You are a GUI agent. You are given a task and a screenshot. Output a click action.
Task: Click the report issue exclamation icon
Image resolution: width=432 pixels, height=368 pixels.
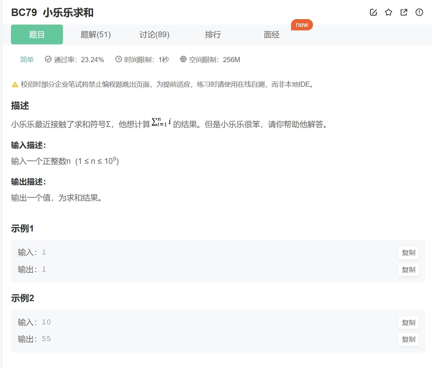pyautogui.click(x=419, y=12)
